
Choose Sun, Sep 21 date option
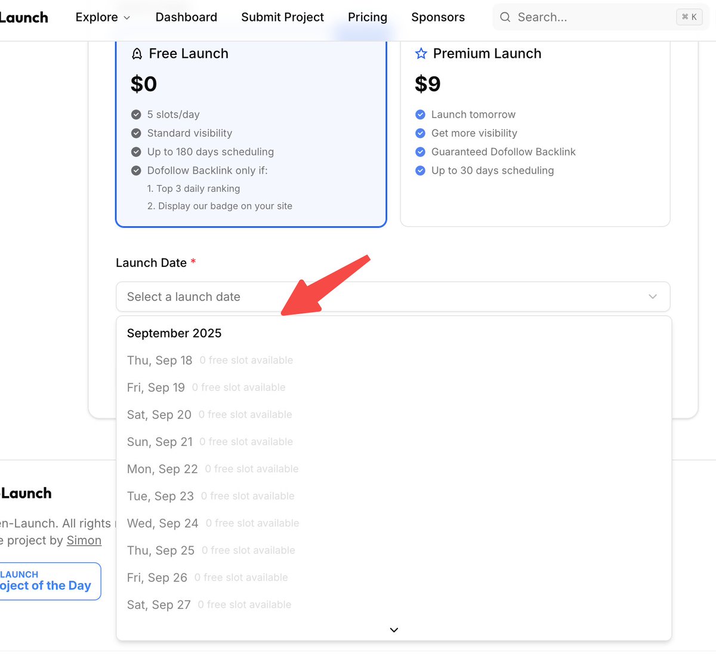(x=394, y=442)
